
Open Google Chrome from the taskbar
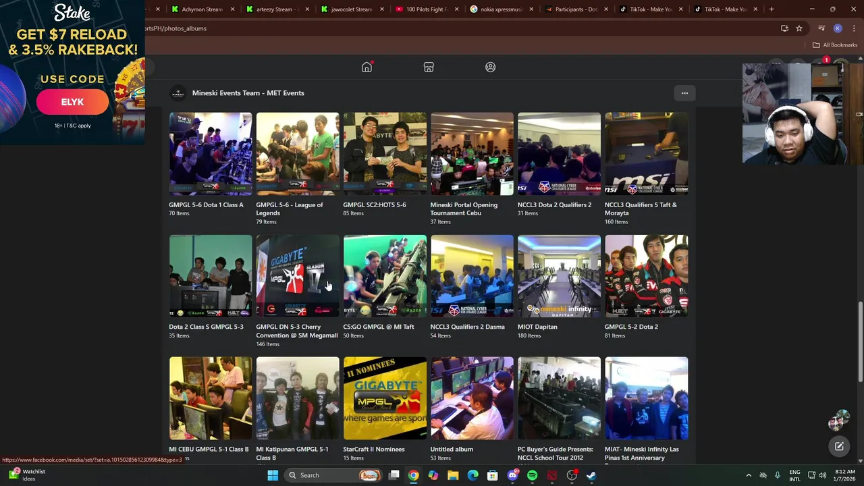click(413, 475)
